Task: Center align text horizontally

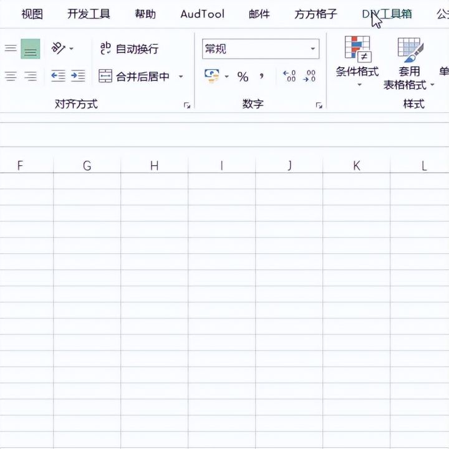Action: (11, 76)
